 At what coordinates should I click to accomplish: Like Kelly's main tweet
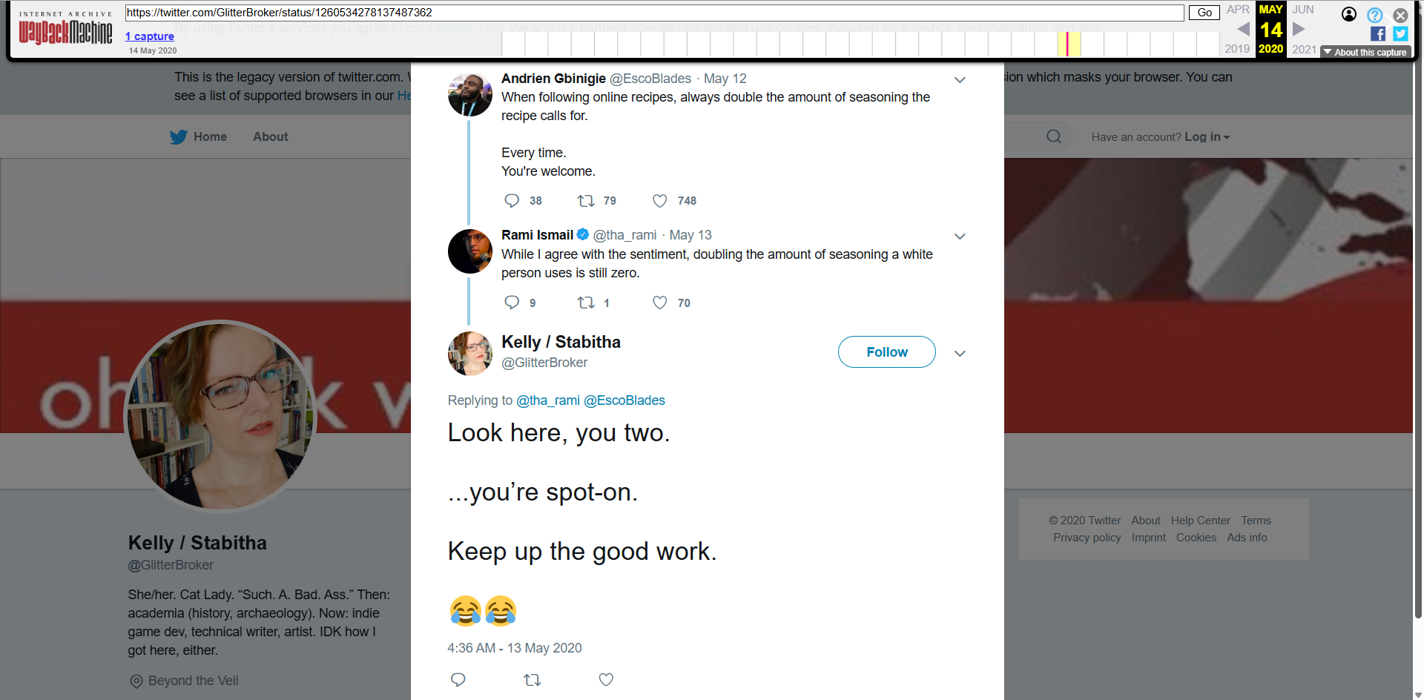click(606, 679)
